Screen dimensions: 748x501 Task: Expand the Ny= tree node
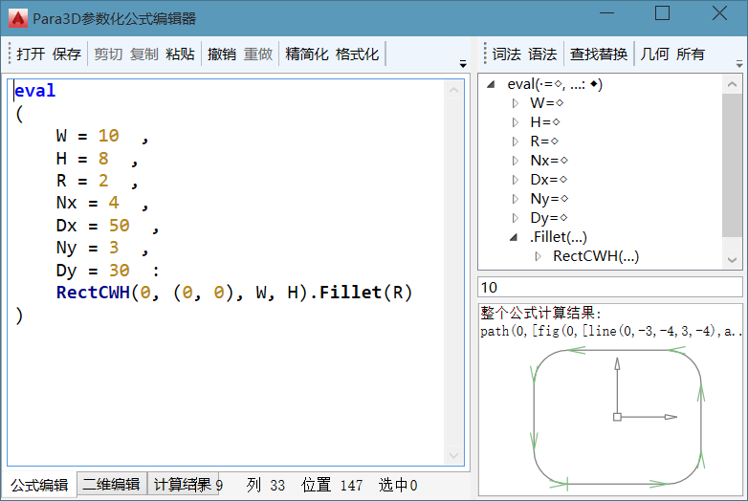pos(516,198)
